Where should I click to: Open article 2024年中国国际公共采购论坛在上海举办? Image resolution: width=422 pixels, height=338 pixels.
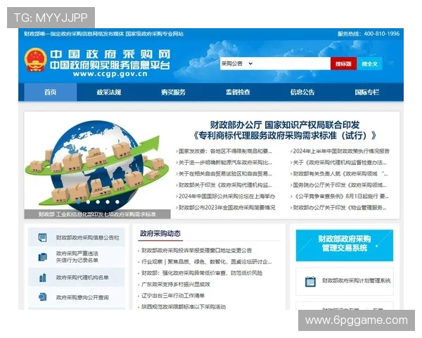click(226, 196)
